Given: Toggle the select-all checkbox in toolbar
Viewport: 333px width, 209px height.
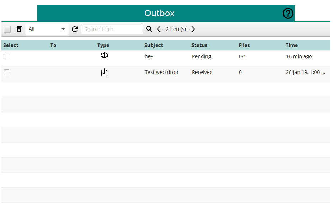Looking at the screenshot, I should (x=8, y=29).
